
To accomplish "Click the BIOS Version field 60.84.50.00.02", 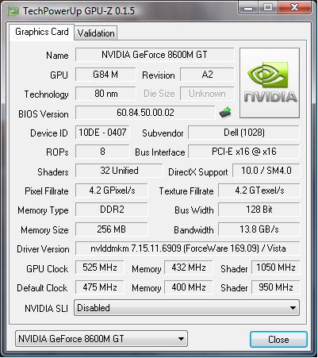I will pyautogui.click(x=145, y=113).
